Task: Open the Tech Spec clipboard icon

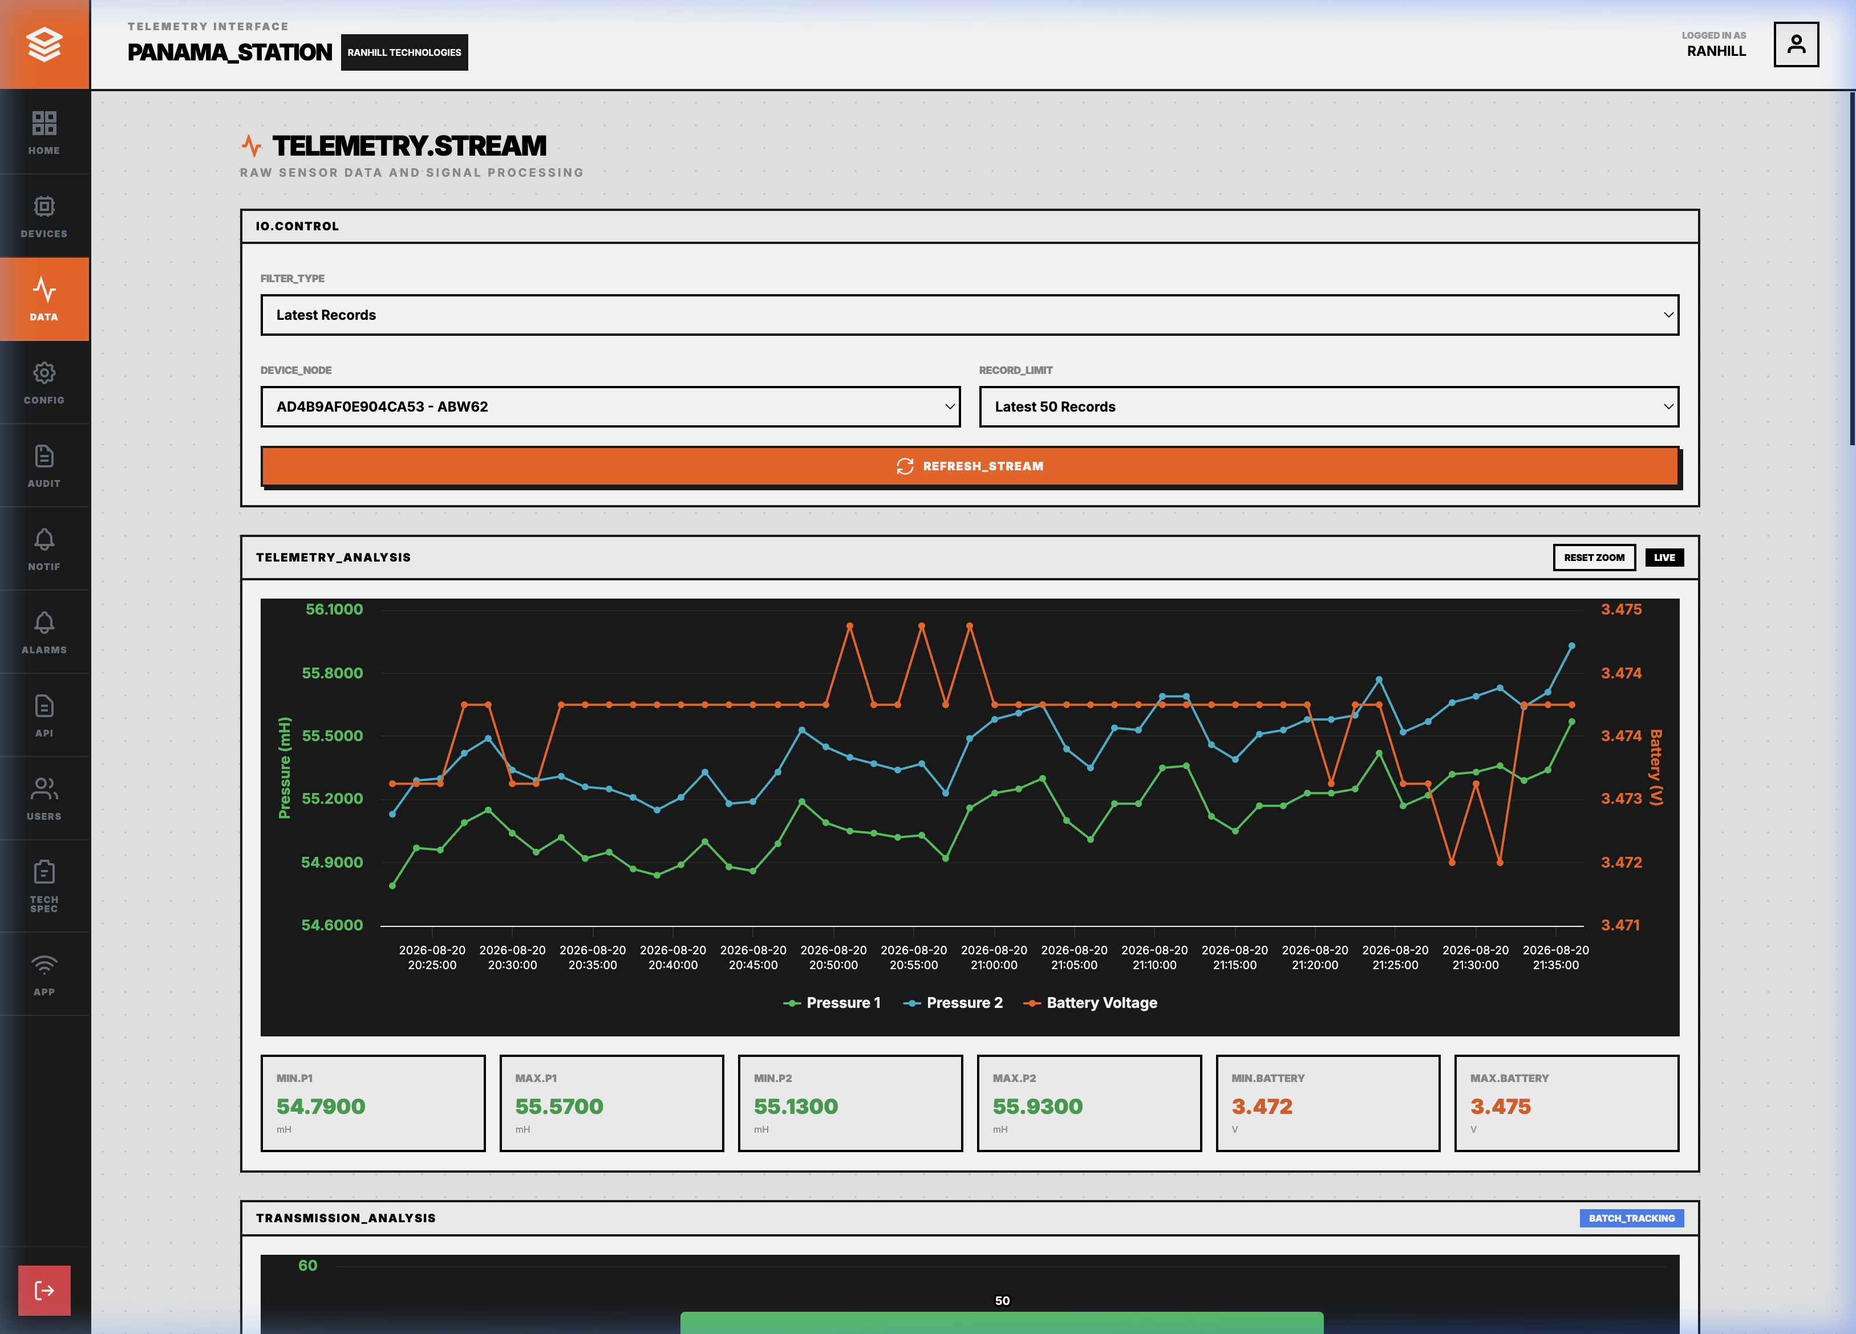Action: 44,872
